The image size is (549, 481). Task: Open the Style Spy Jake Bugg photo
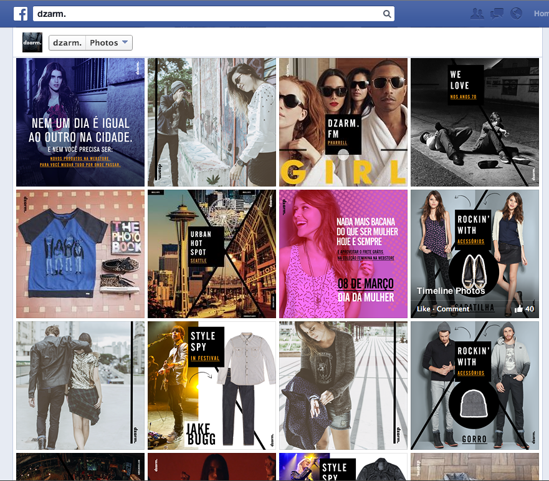pyautogui.click(x=212, y=386)
